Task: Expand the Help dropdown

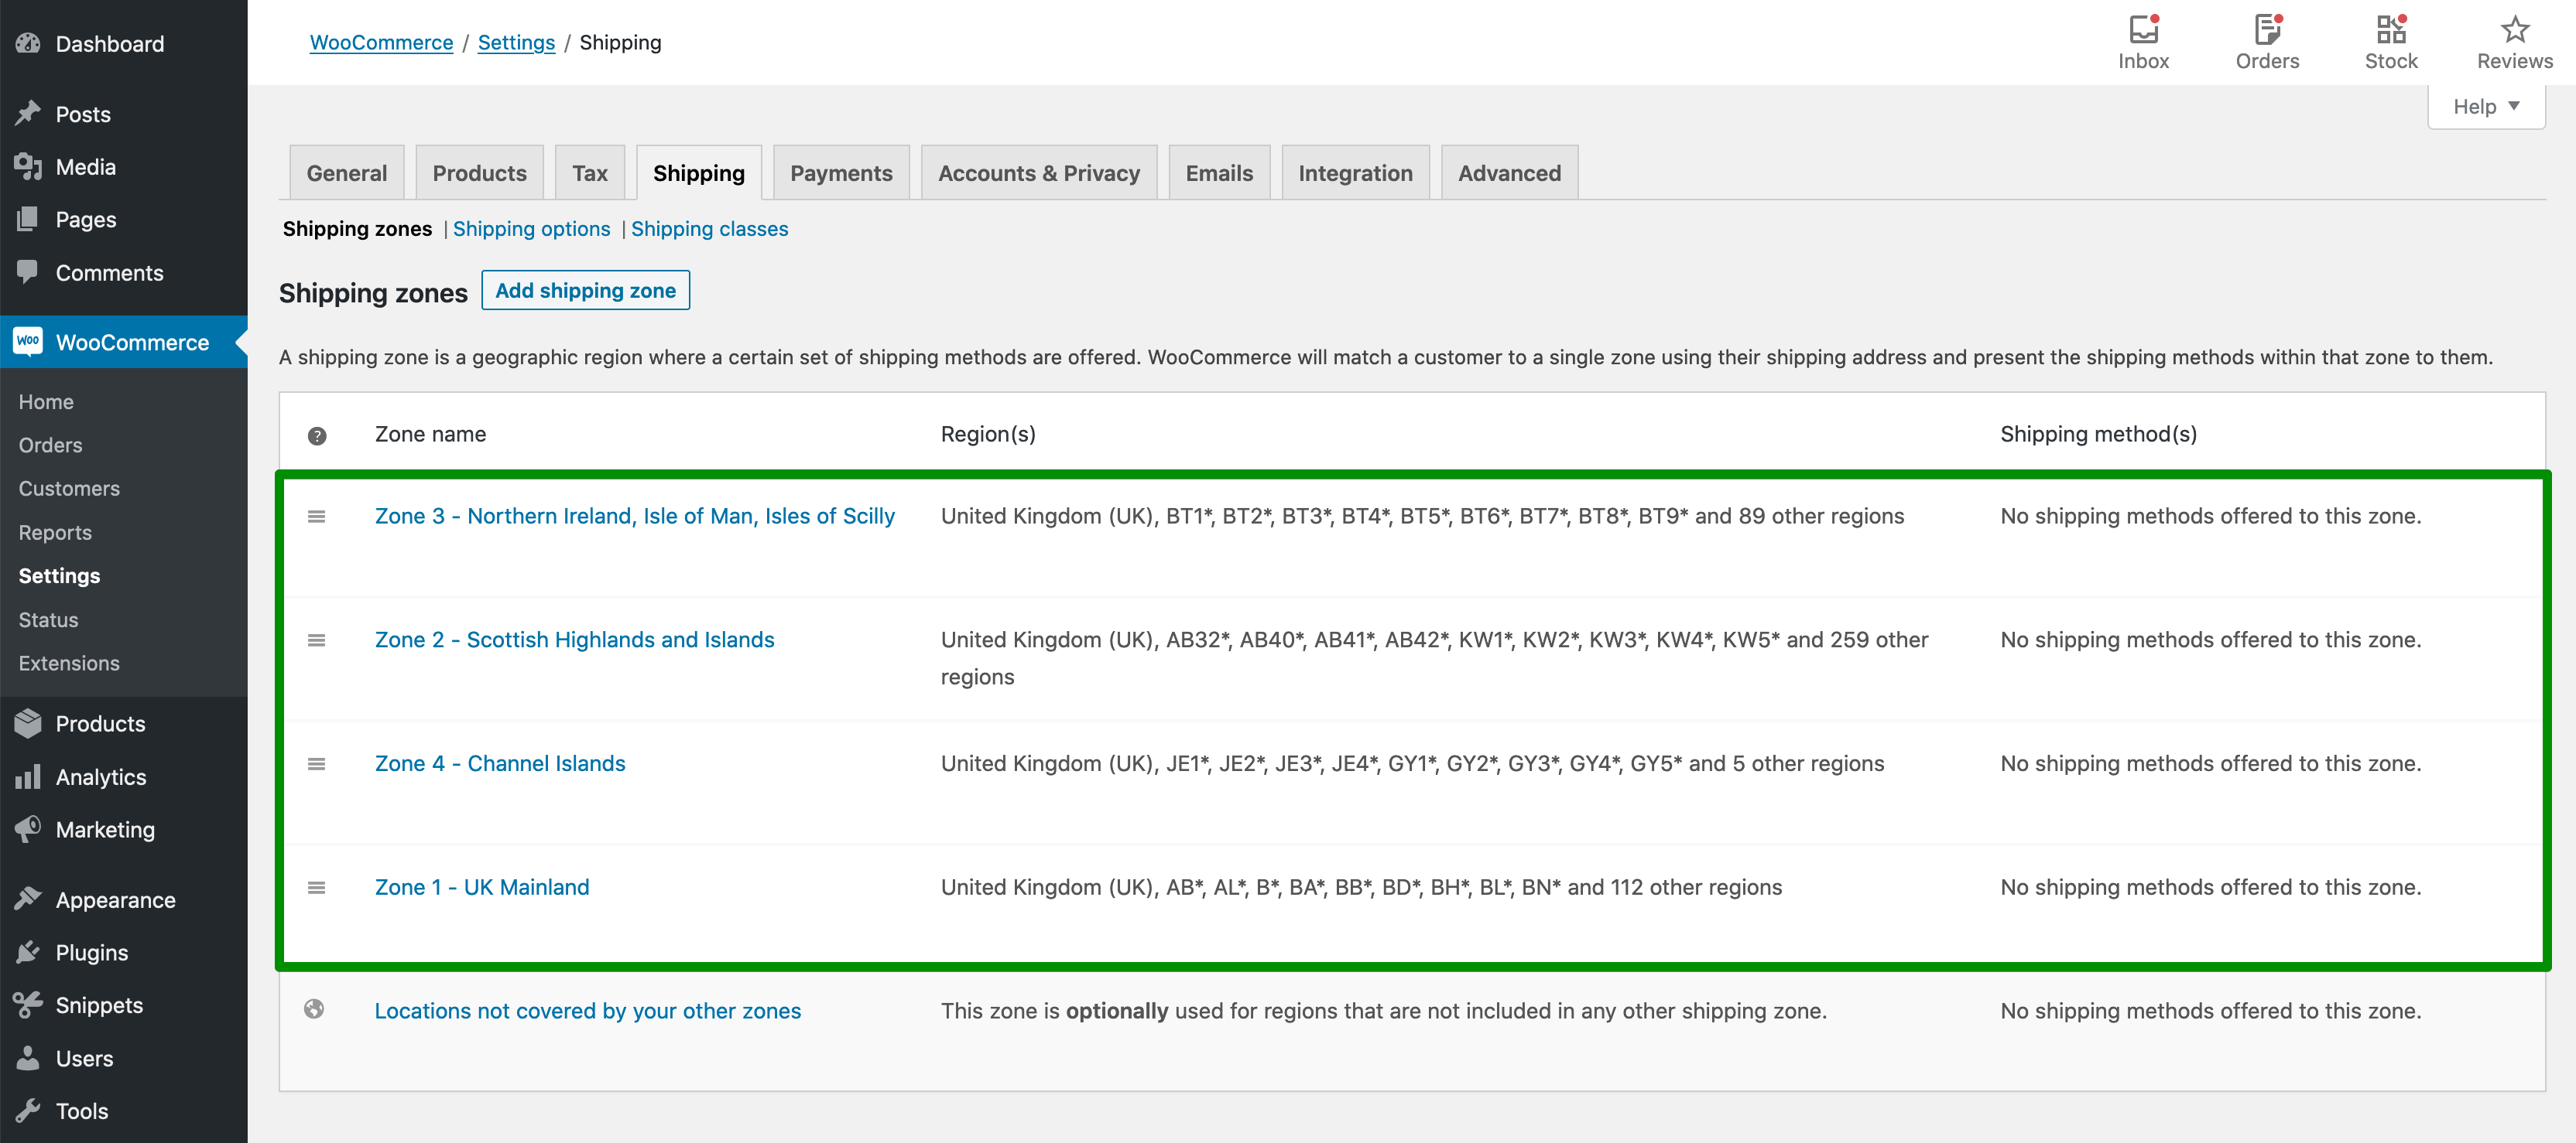Action: [2486, 106]
